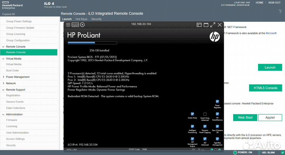This screenshot has width=285, height=155.
Task: Click the 256 GB Installed text
Action: (x=99, y=51)
